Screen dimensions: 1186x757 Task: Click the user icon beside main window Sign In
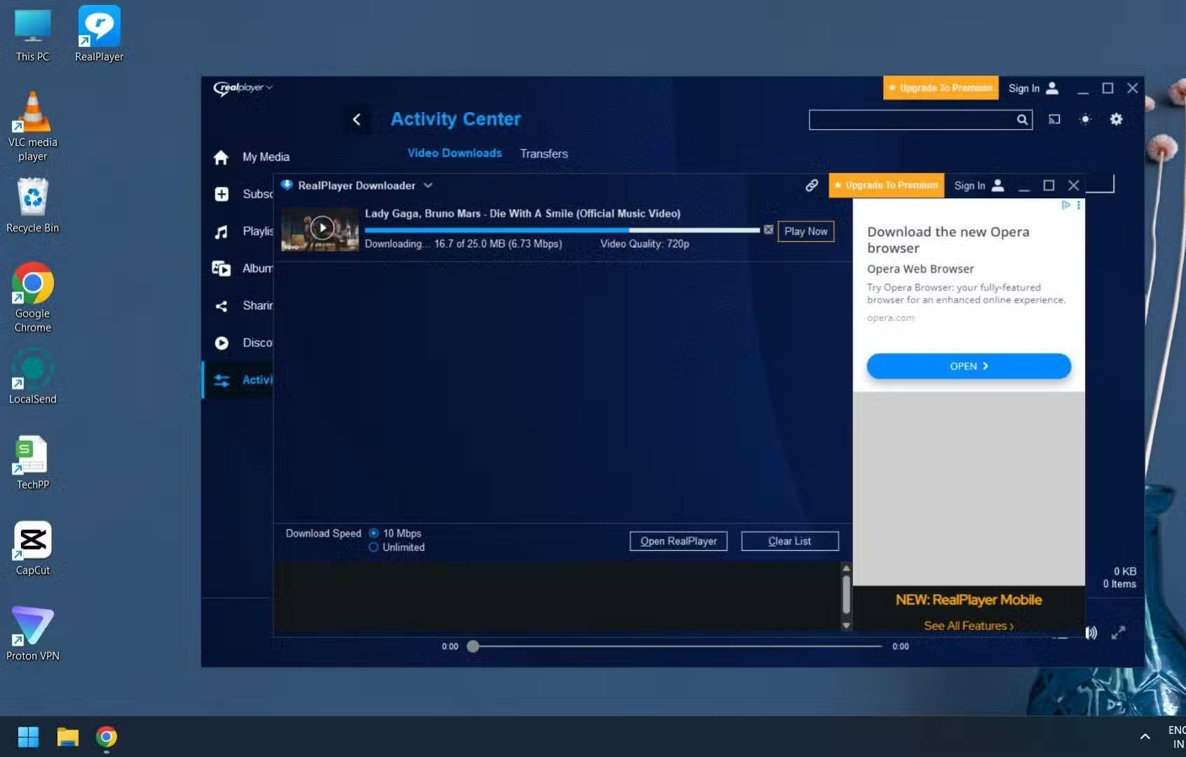click(1052, 88)
